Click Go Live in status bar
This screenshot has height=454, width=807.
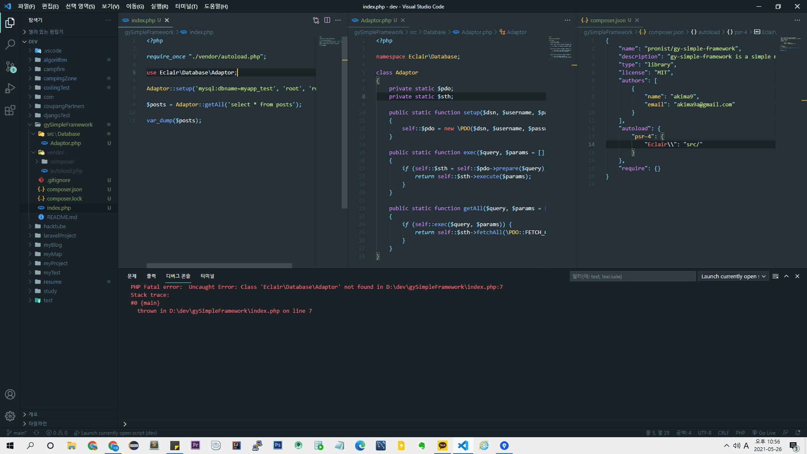[x=764, y=433]
